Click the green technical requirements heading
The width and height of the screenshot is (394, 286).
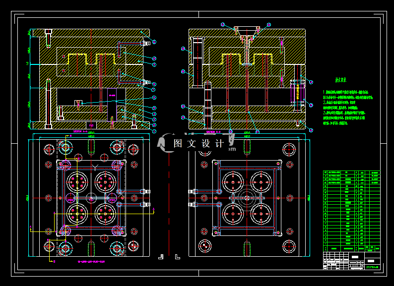pos(341,80)
